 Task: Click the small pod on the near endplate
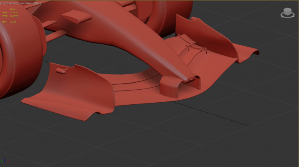coord(61,71)
